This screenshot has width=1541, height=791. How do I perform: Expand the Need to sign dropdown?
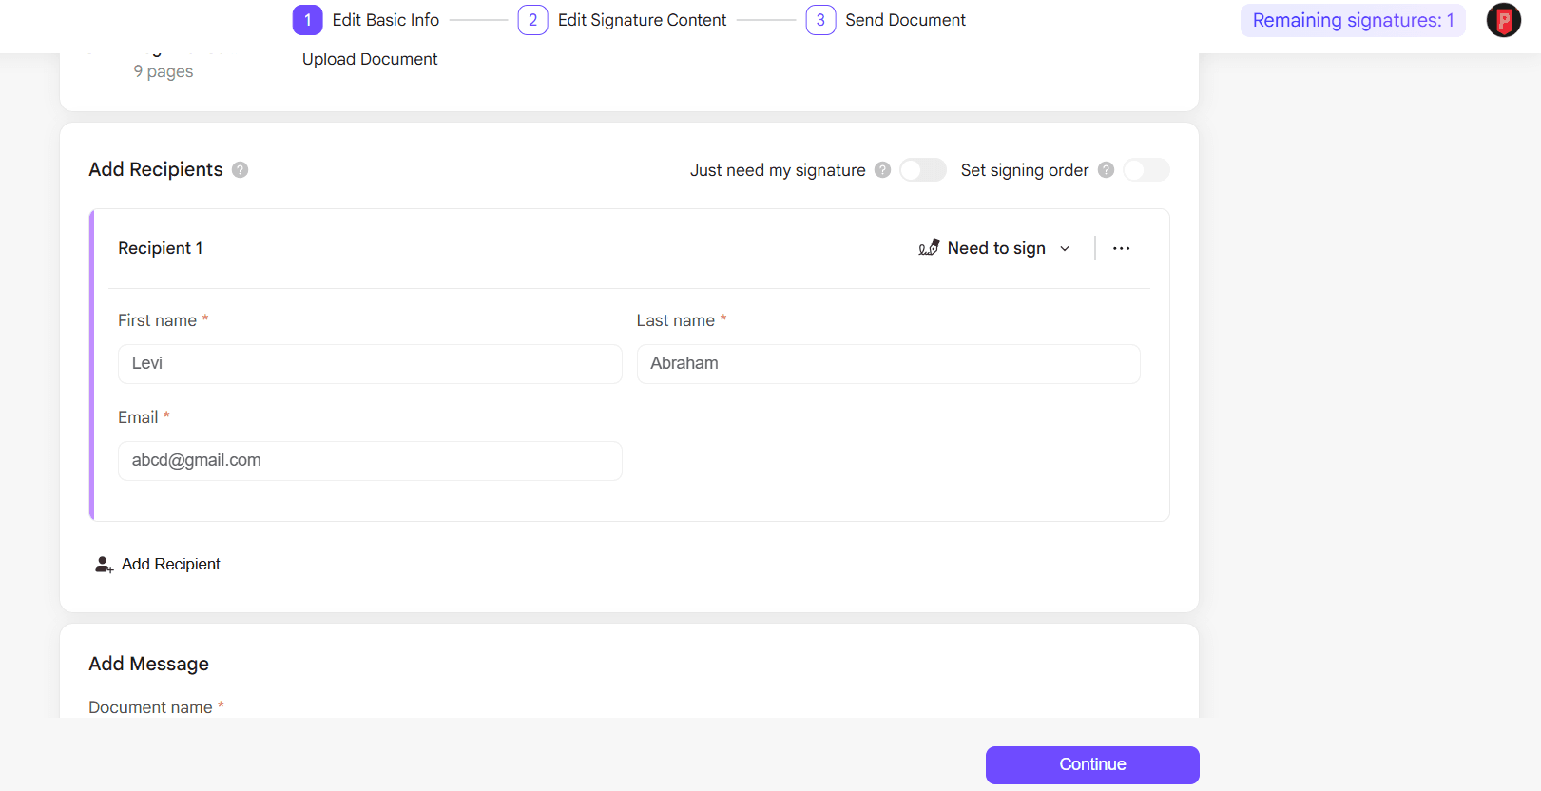(x=996, y=248)
